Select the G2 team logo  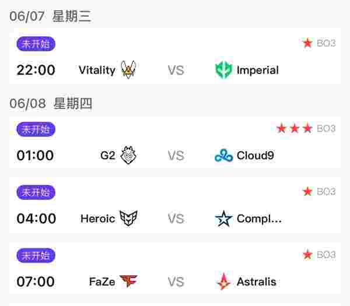coord(128,155)
